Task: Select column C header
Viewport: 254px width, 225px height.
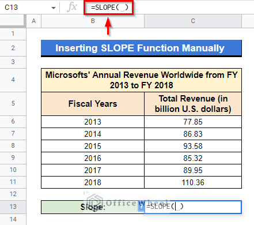Action: tap(193, 21)
